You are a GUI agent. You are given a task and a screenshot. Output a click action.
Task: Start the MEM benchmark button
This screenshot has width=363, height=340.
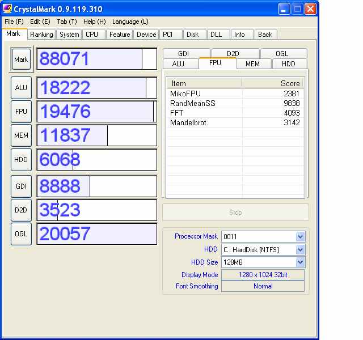(21, 135)
